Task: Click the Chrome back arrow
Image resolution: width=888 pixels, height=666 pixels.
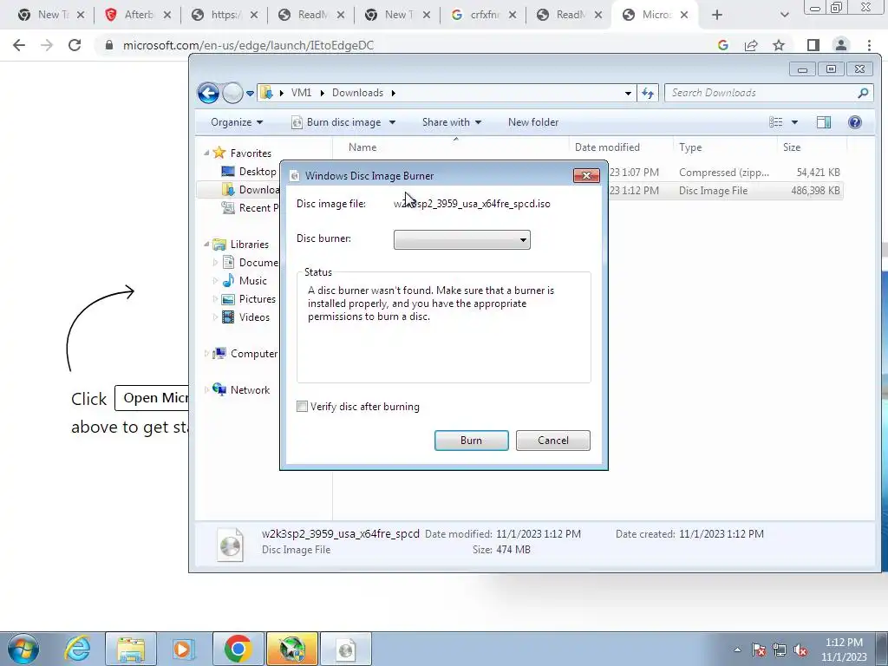Action: (x=19, y=45)
